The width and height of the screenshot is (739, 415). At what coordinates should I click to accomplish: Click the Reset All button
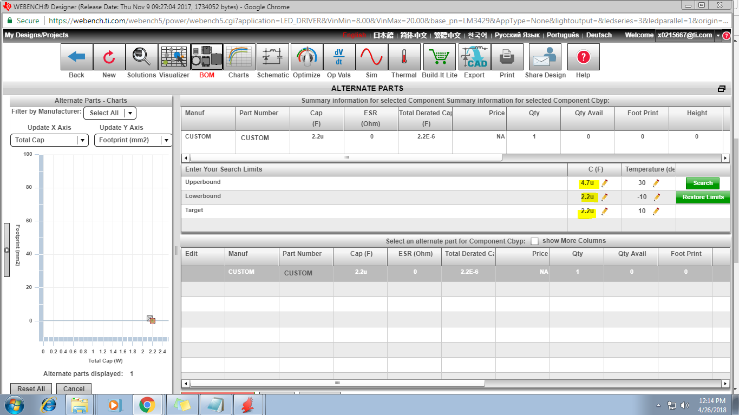[31, 388]
